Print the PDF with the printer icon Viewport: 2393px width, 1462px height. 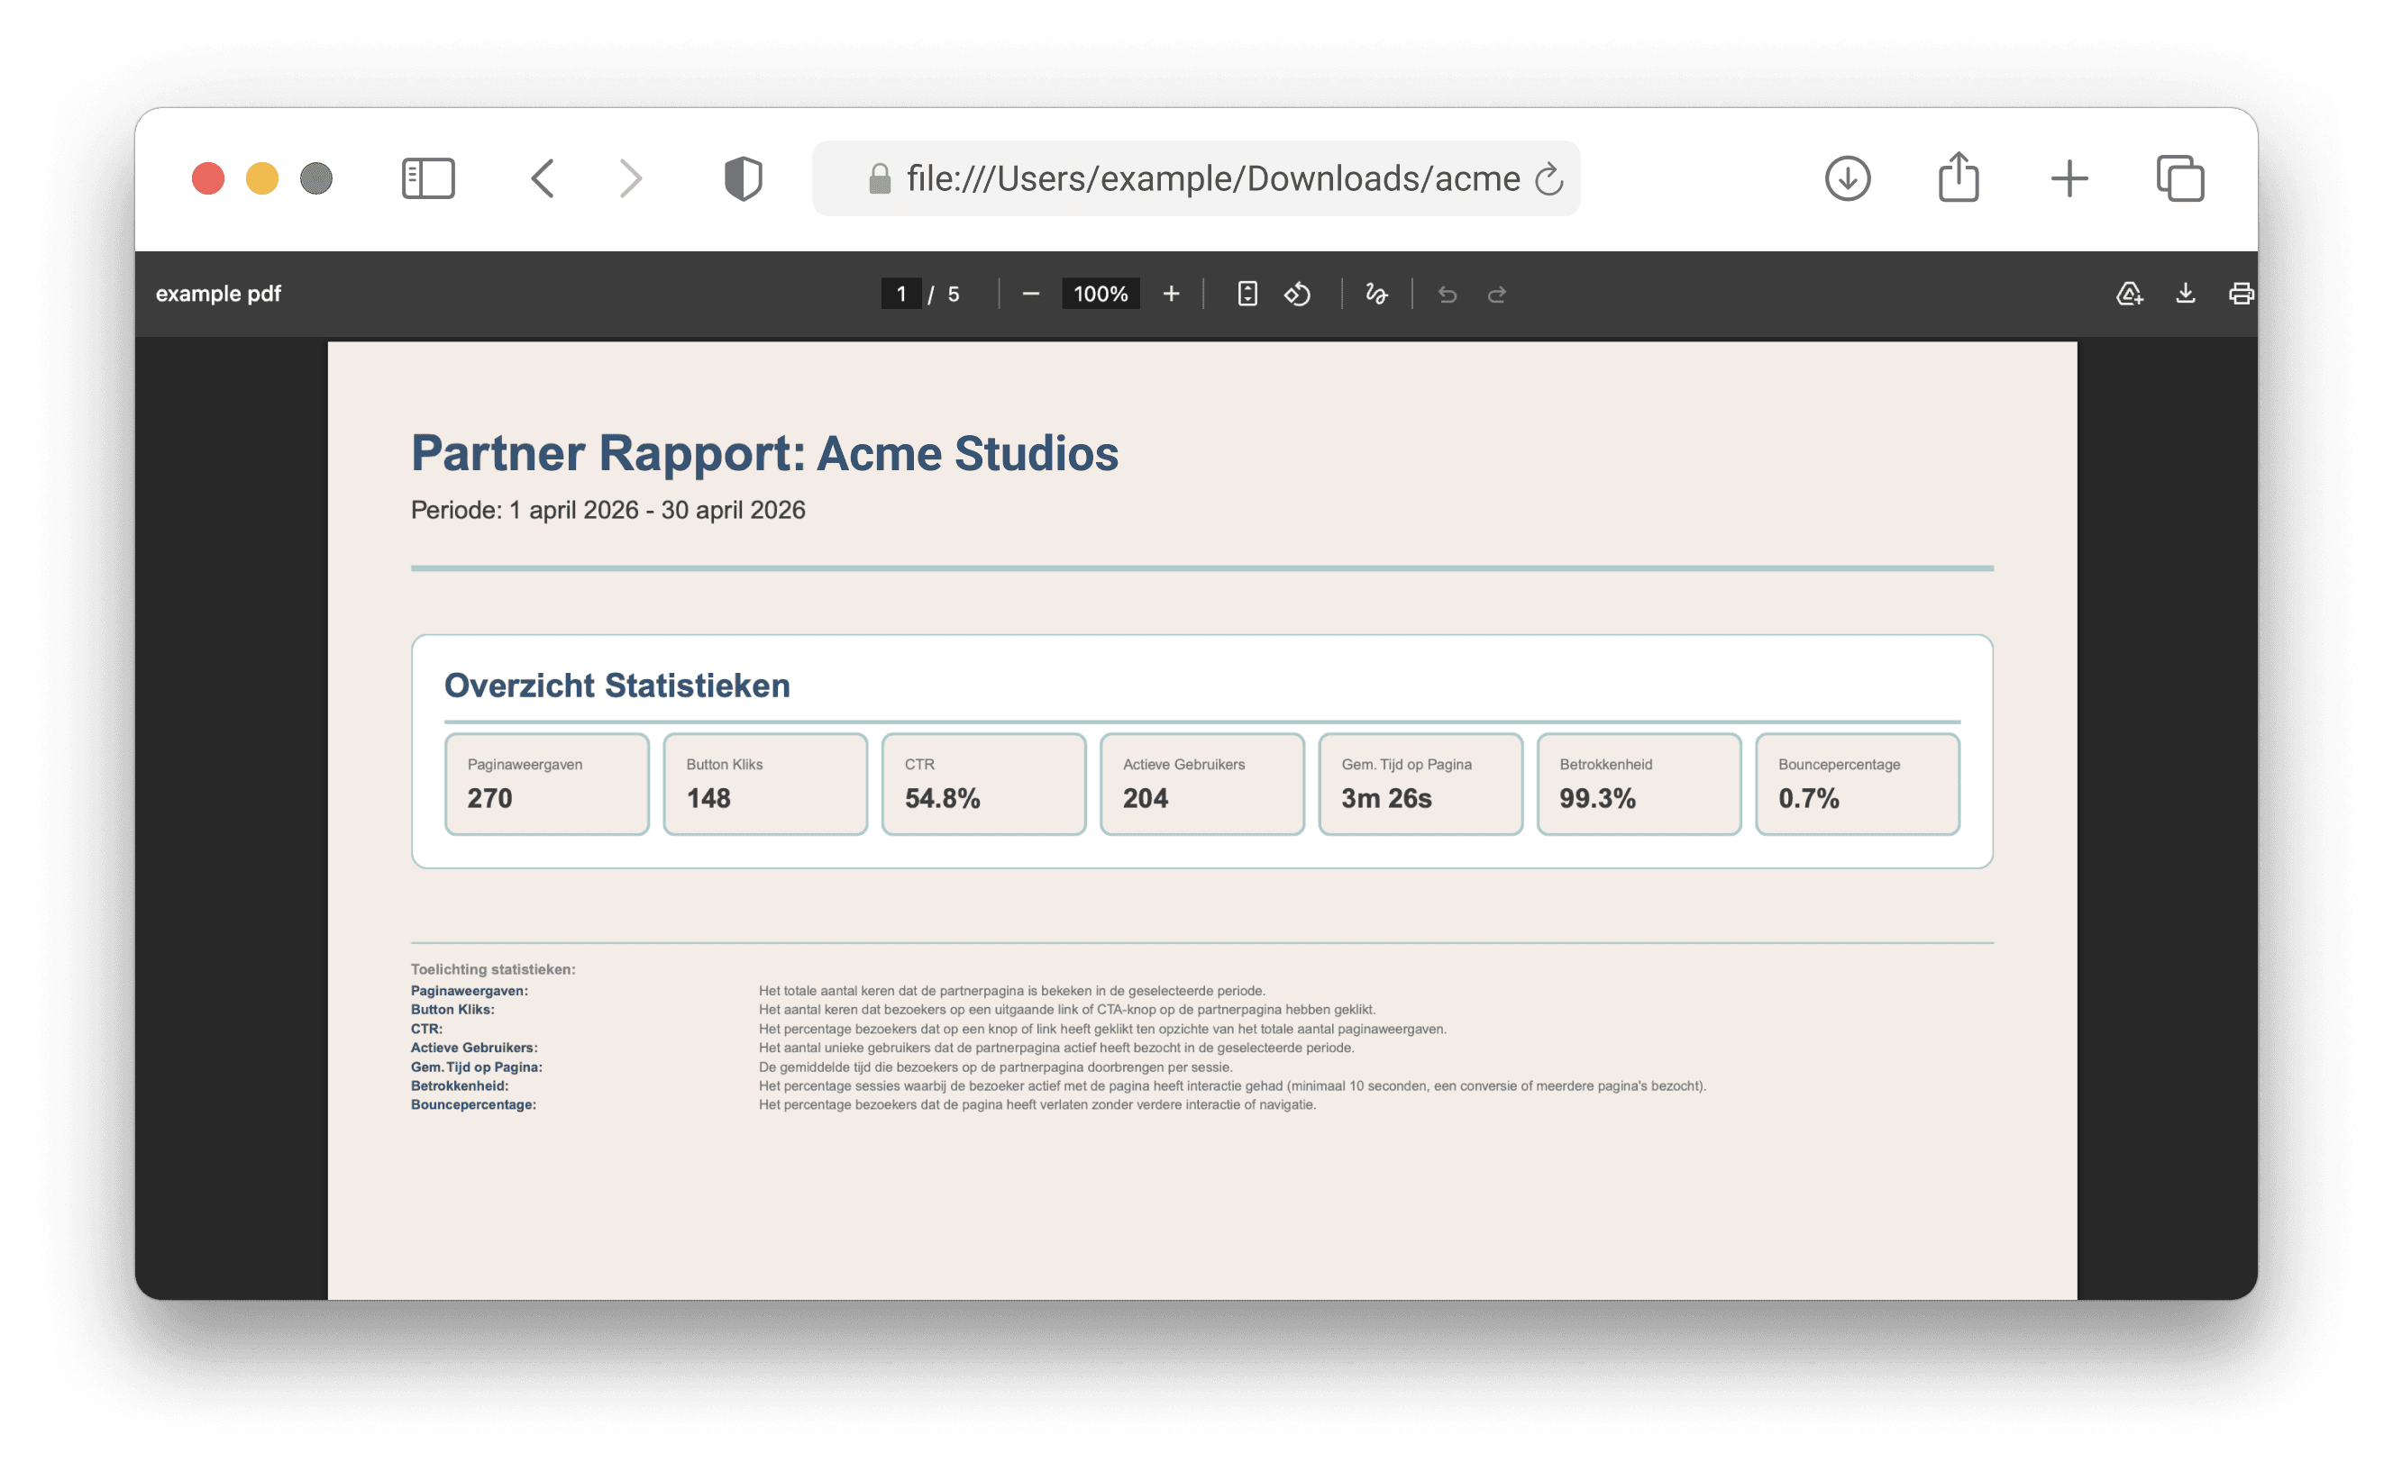2241,293
